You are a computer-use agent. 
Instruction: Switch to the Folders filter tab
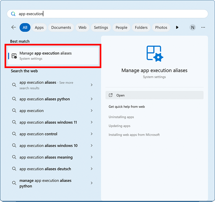pyautogui.click(x=141, y=27)
